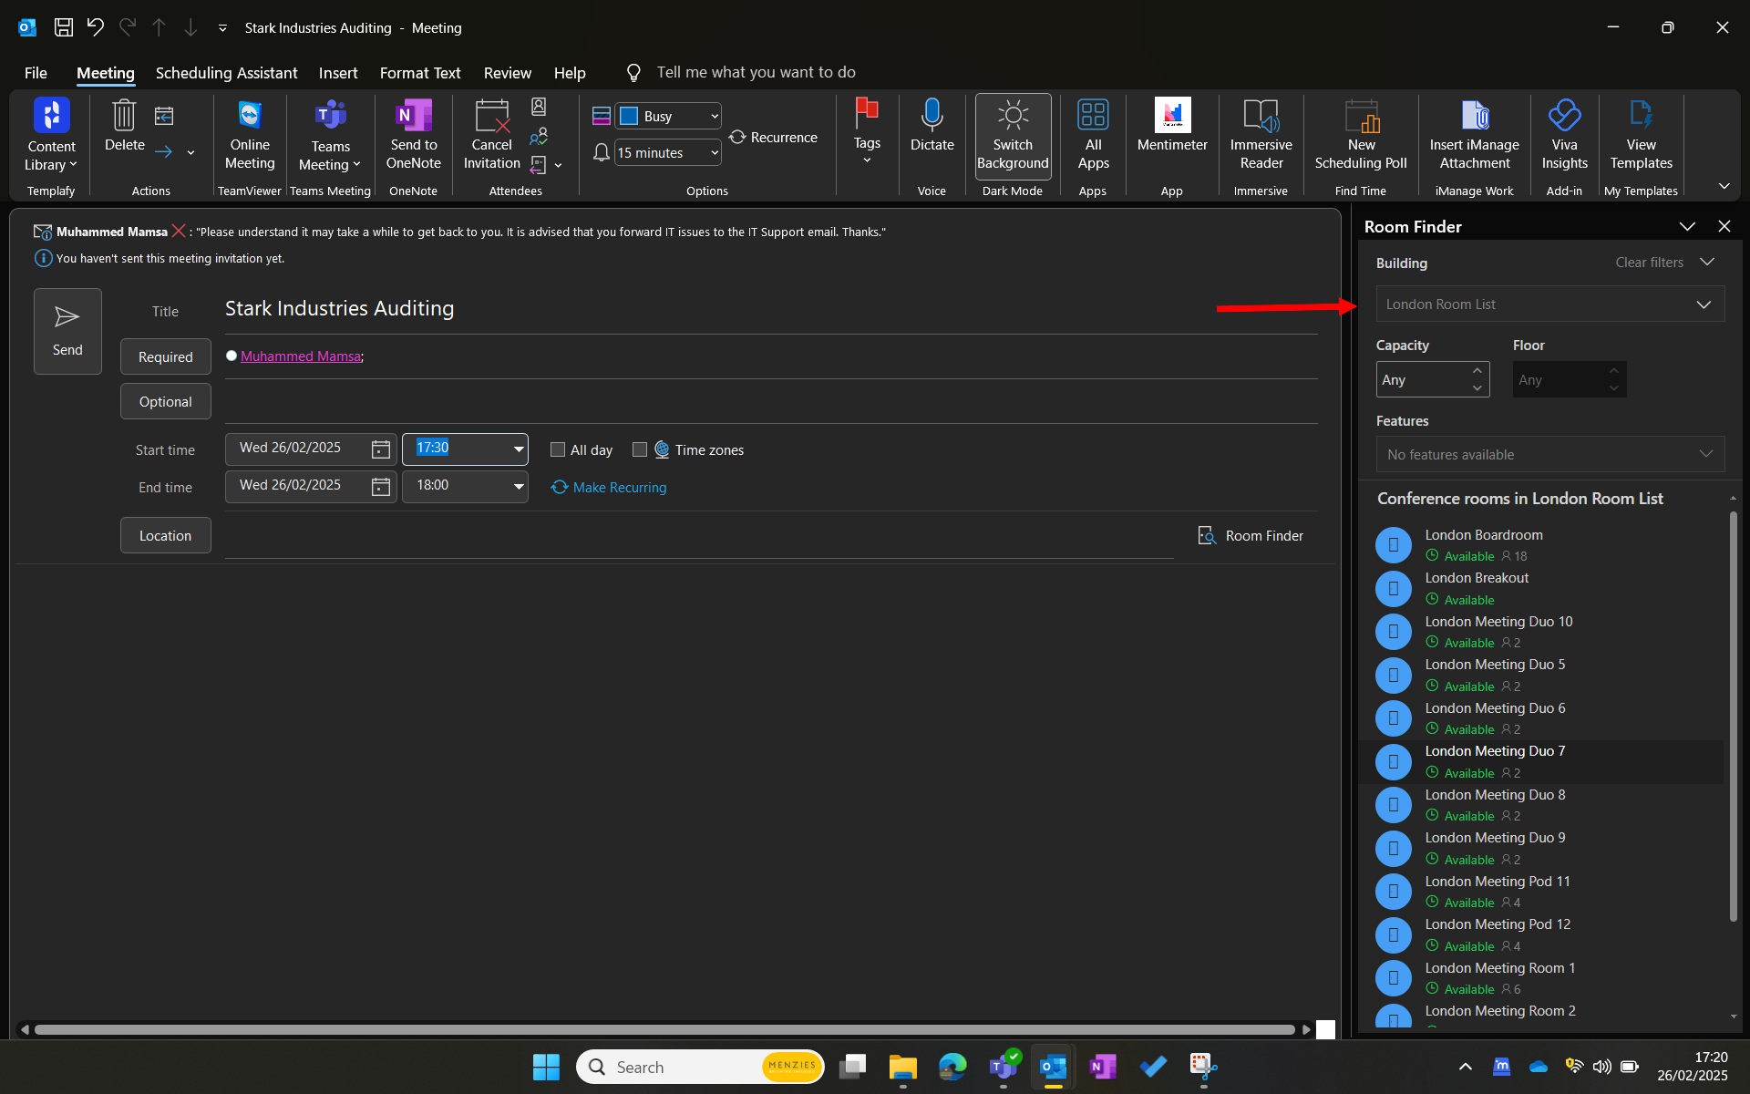Open the 15 minutes reminder dropdown
The image size is (1750, 1094).
coord(714,153)
